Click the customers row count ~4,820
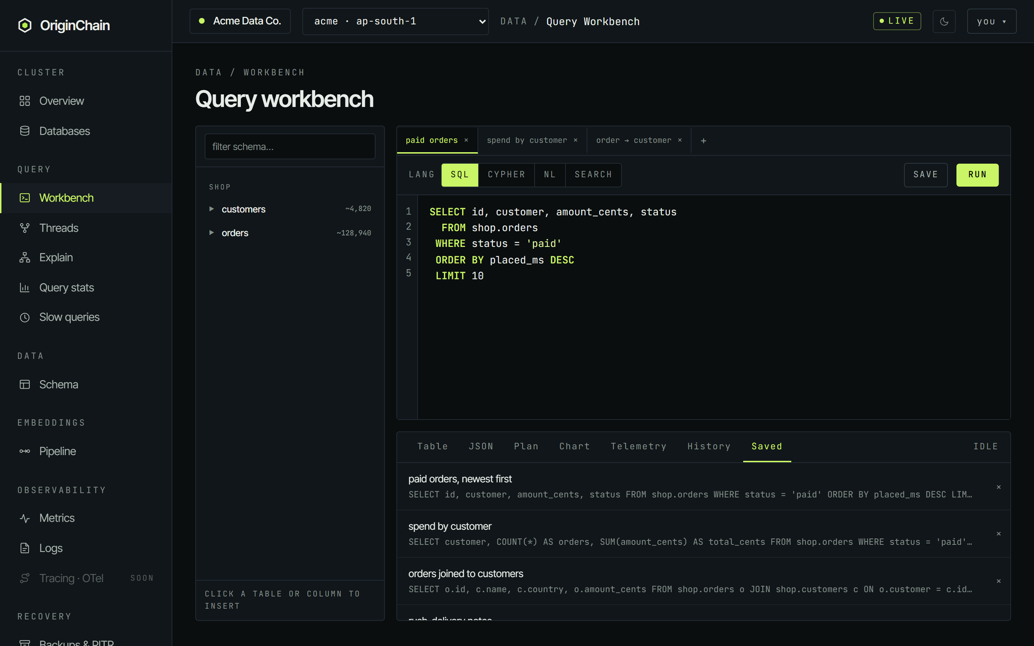The image size is (1034, 646). pos(358,209)
